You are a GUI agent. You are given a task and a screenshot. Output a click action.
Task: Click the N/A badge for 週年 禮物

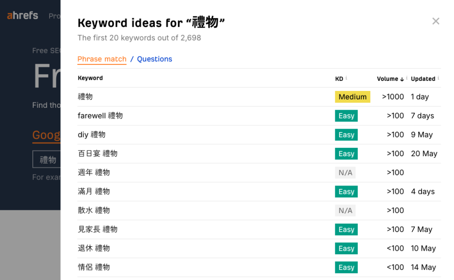(x=345, y=173)
